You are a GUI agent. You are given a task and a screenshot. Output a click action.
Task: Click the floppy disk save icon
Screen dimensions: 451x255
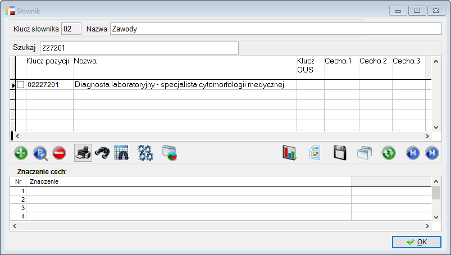click(x=340, y=153)
